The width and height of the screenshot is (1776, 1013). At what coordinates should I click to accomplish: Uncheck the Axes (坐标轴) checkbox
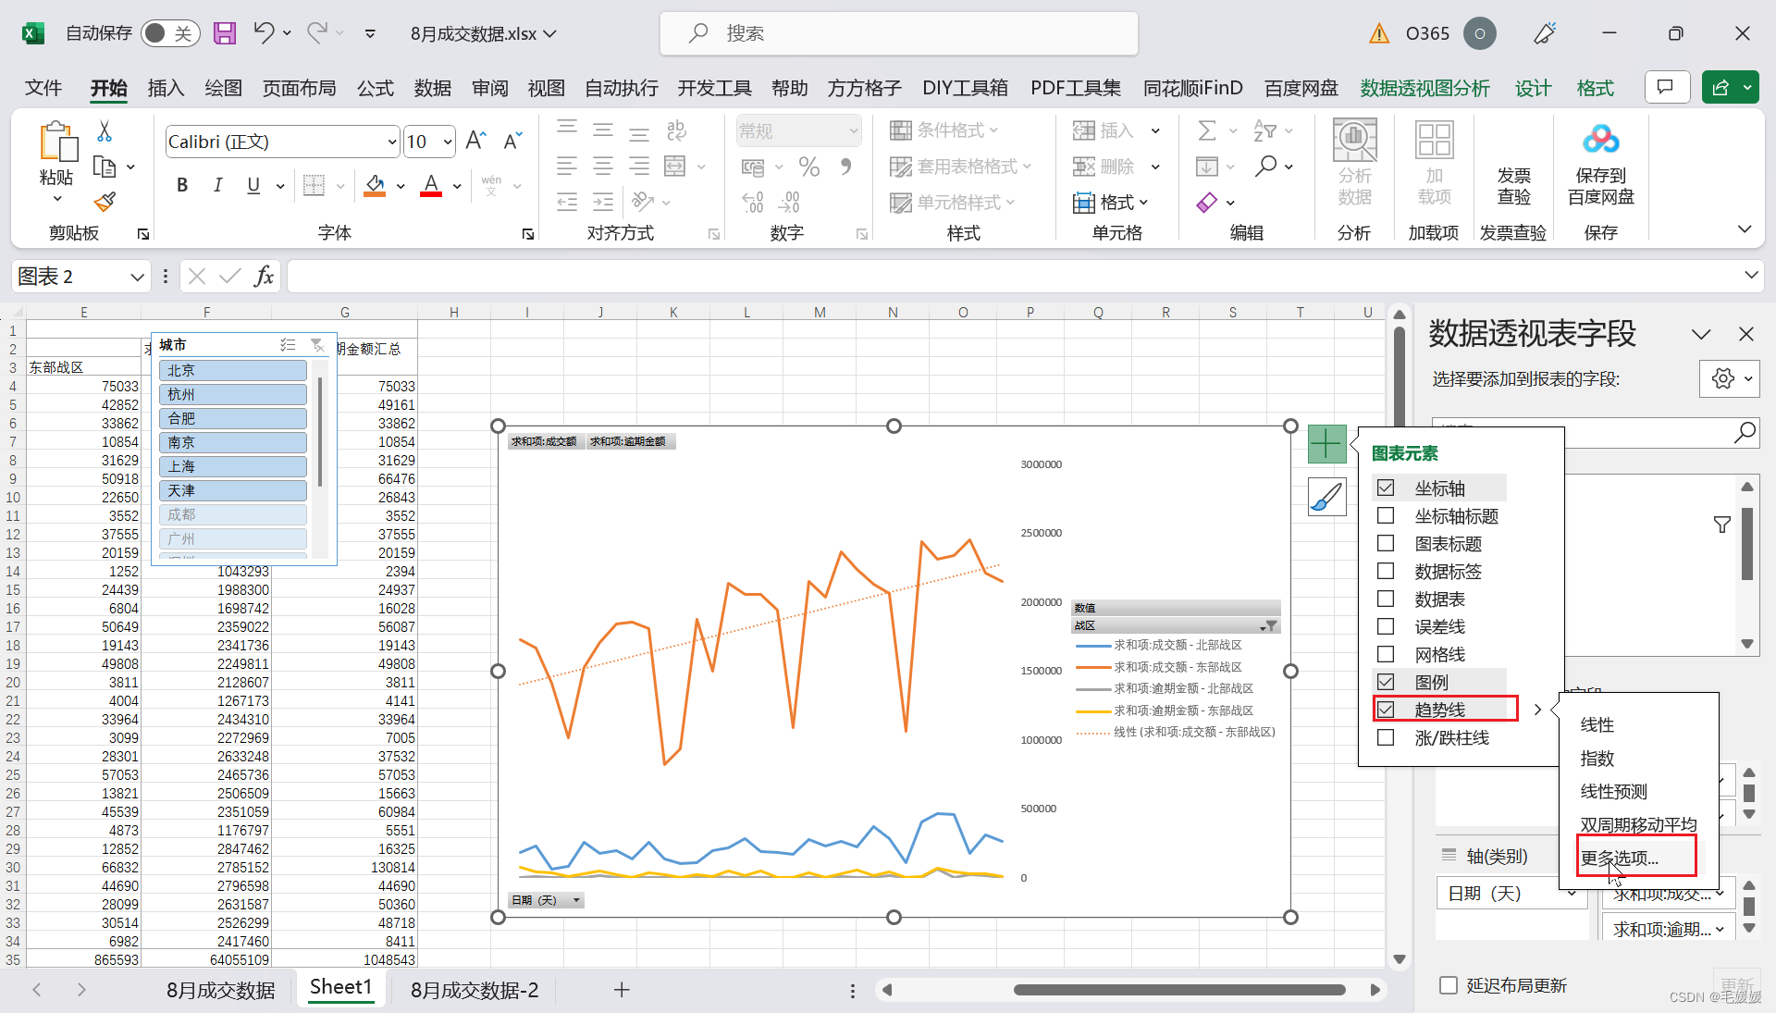[1386, 488]
